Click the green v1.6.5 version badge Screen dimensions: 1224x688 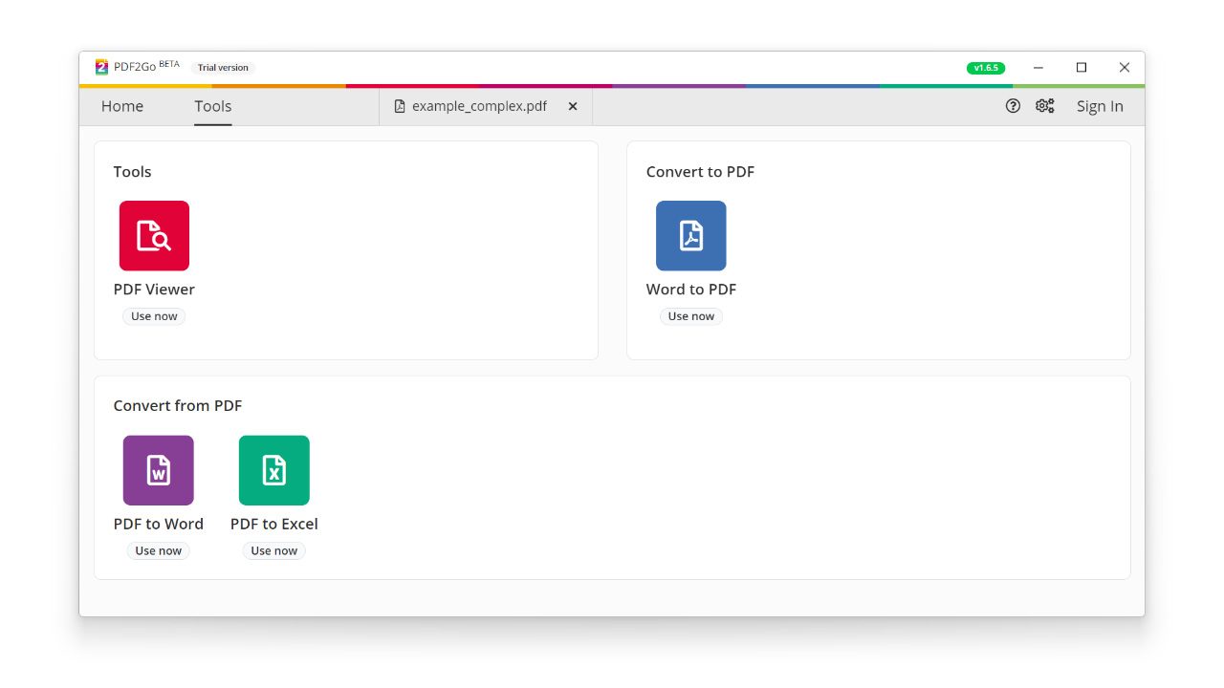(x=986, y=67)
